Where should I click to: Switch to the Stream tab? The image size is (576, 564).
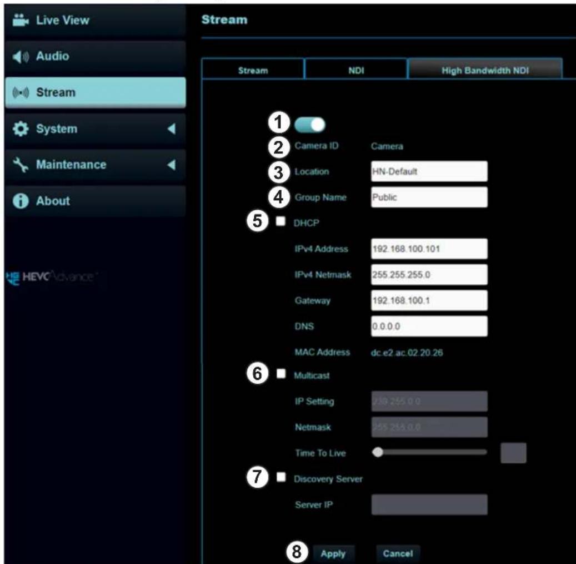(253, 70)
